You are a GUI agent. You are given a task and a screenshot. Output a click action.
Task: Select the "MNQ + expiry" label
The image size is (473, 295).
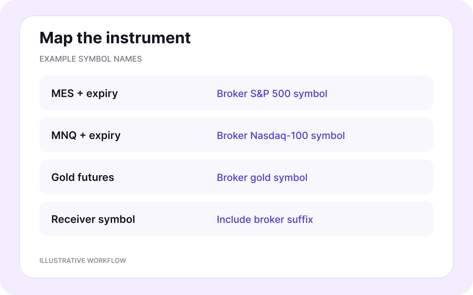coord(86,135)
